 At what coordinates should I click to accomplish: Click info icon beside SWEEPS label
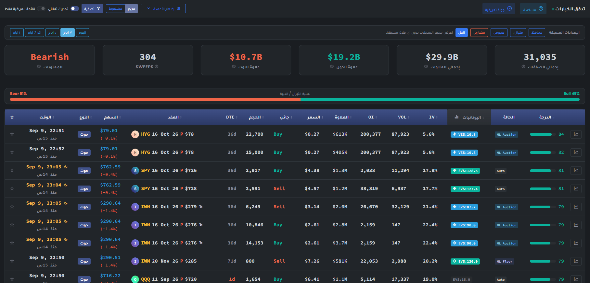(157, 67)
